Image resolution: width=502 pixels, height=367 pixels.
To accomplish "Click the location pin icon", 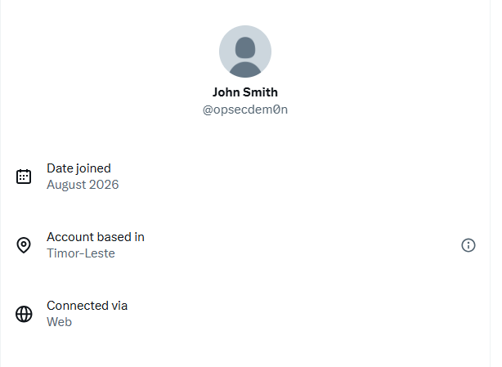I will pyautogui.click(x=24, y=245).
